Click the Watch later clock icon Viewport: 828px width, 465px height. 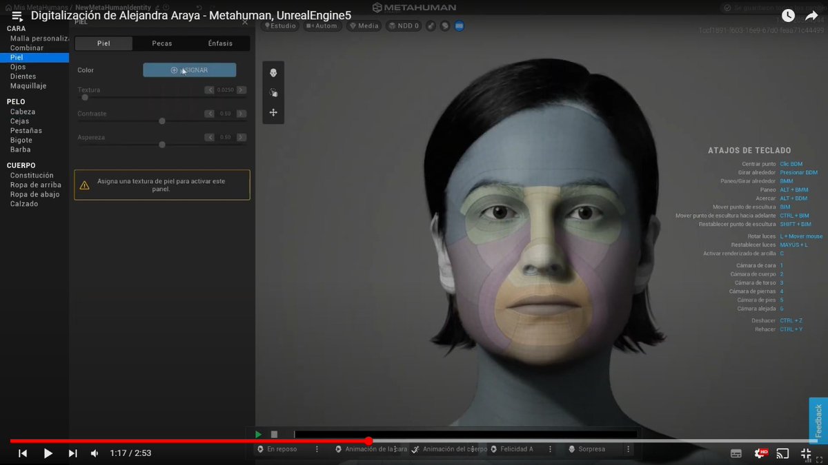[788, 15]
